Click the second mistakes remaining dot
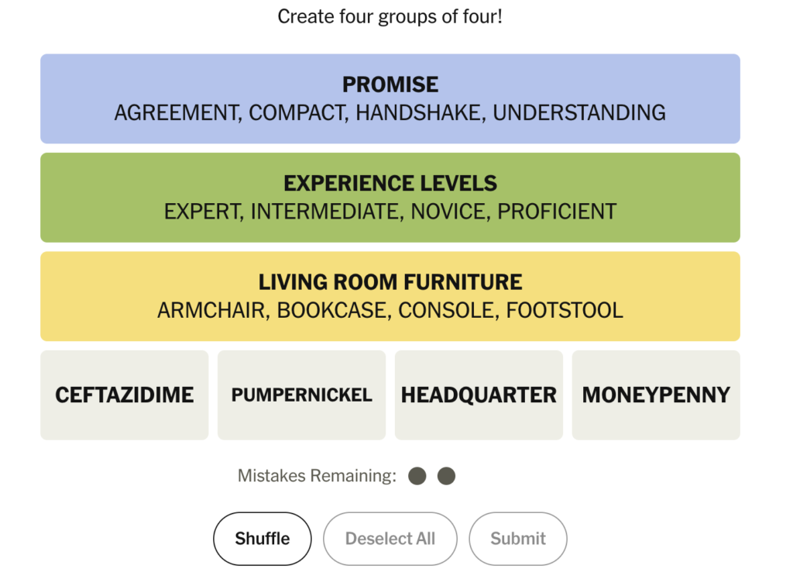 coord(446,476)
